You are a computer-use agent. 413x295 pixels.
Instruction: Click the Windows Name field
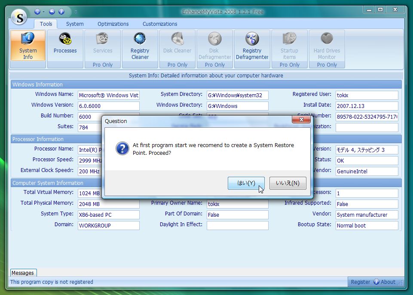109,95
